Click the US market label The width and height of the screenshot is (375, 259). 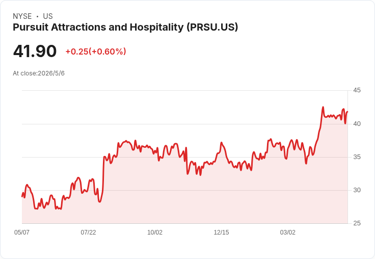pos(48,16)
